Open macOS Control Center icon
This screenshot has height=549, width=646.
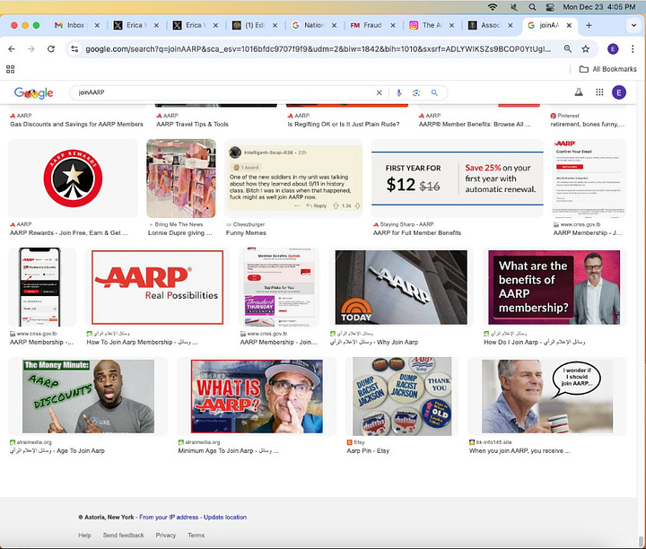point(550,7)
